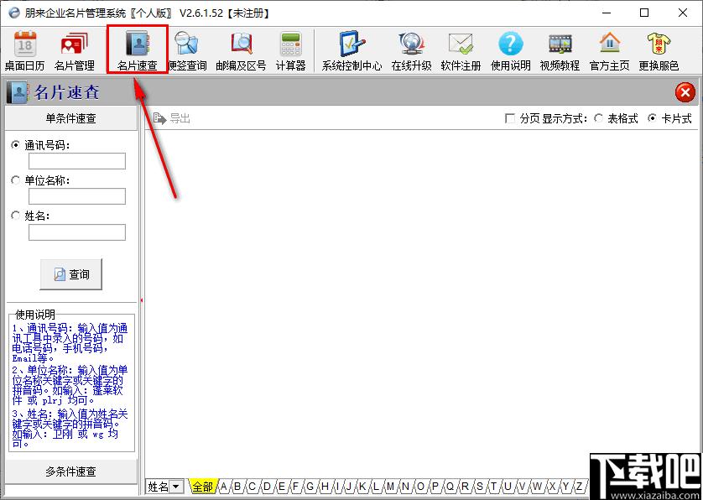This screenshot has height=500, width=703.
Task: Select the J letter tab
Action: (350, 486)
